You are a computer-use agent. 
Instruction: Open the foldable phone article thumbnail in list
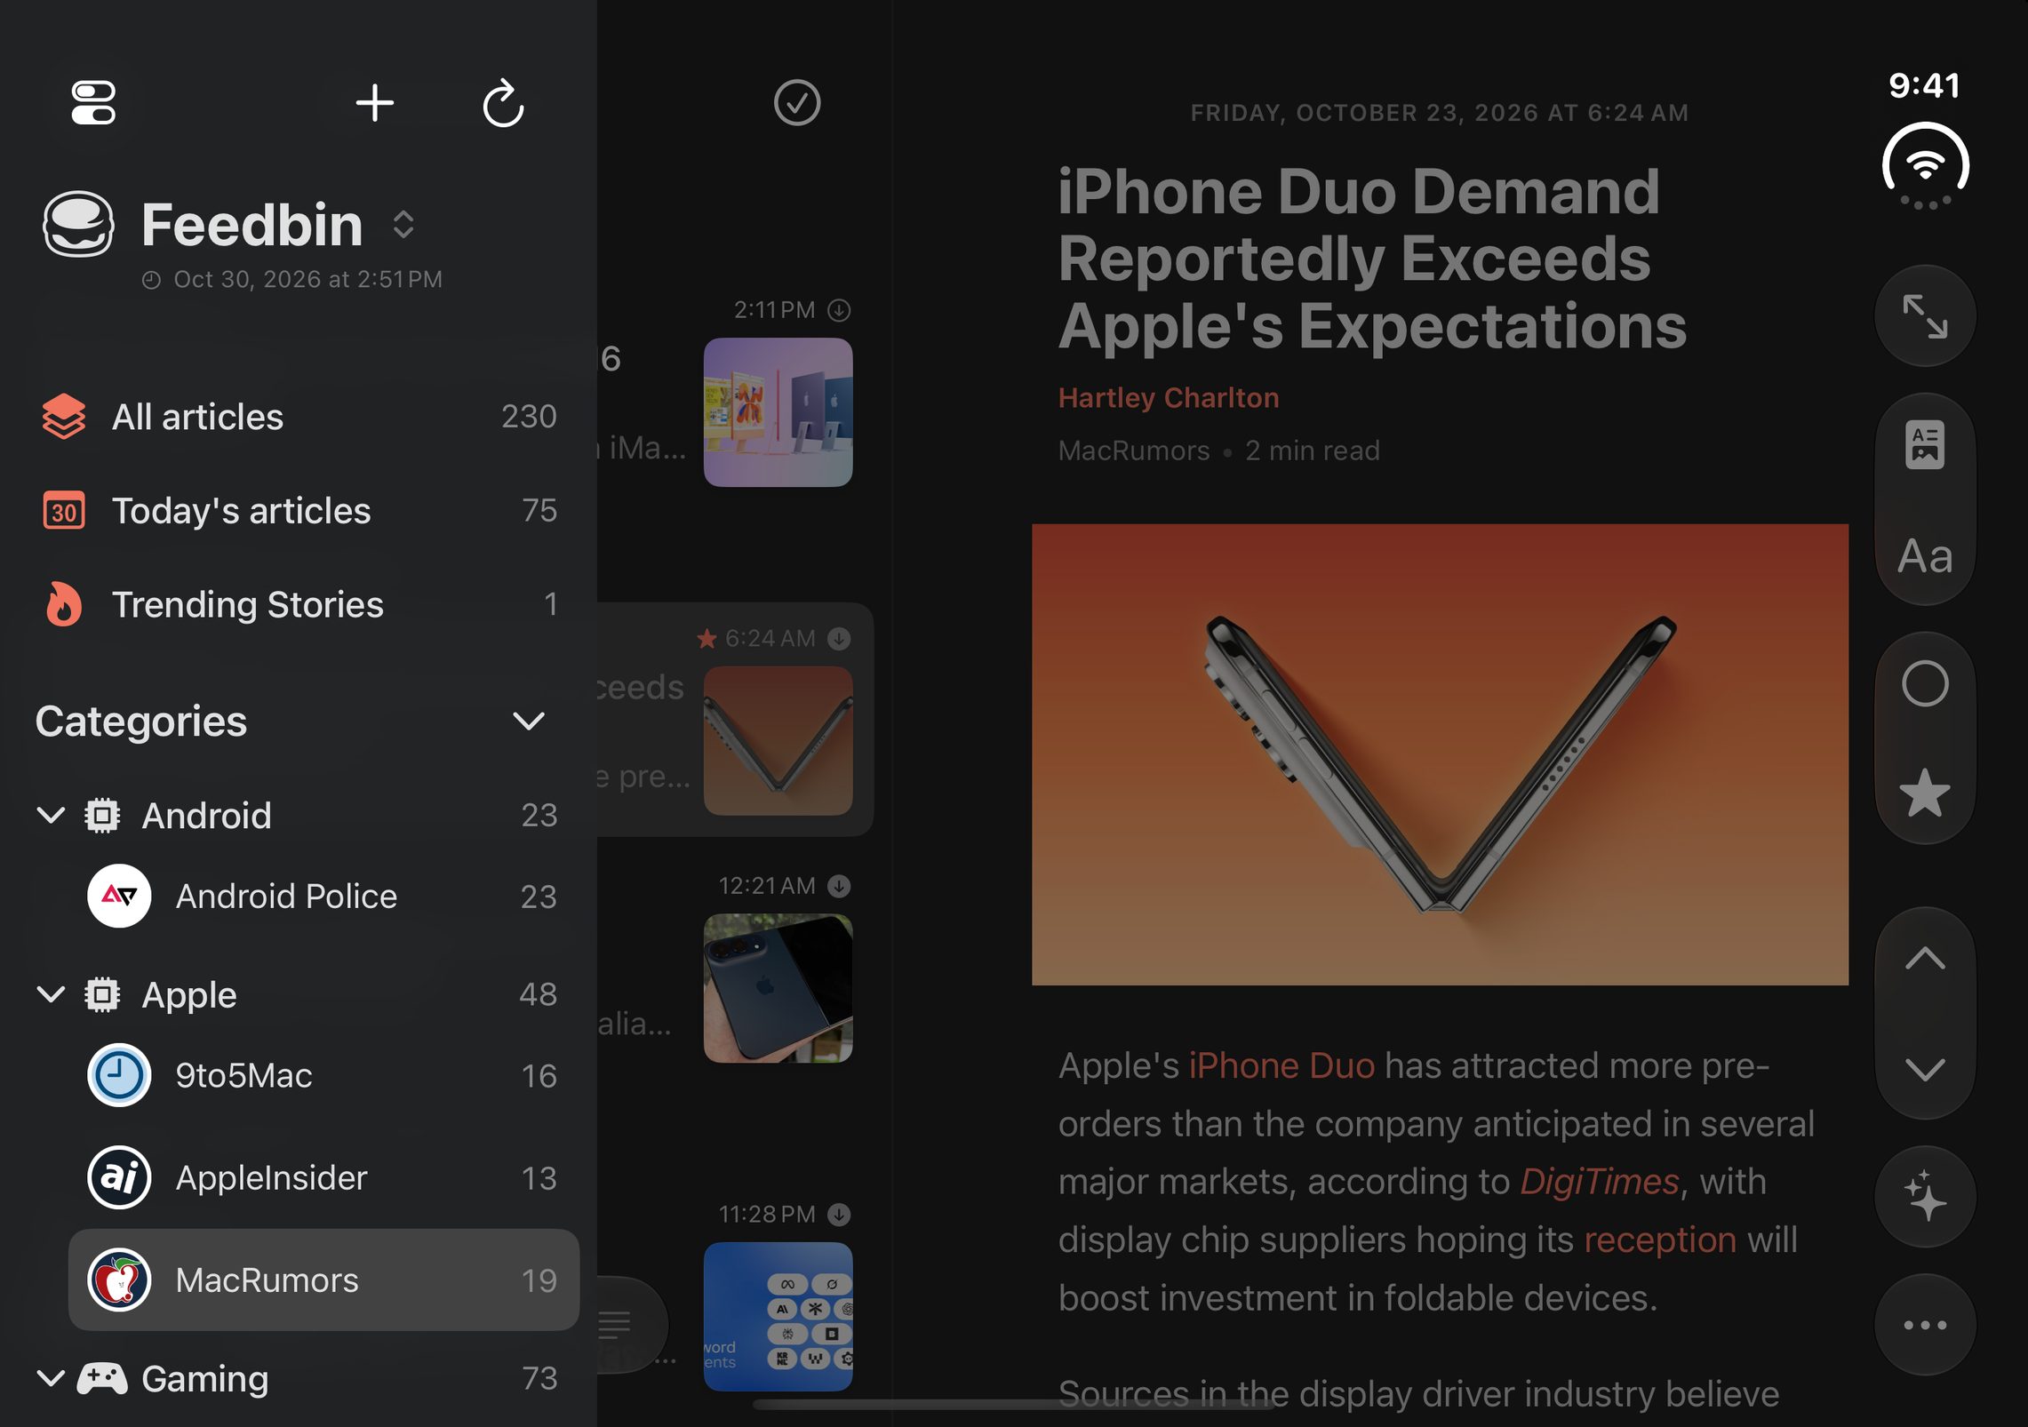pyautogui.click(x=778, y=741)
